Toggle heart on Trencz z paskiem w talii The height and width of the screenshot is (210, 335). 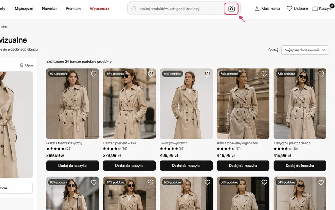[x=150, y=74]
